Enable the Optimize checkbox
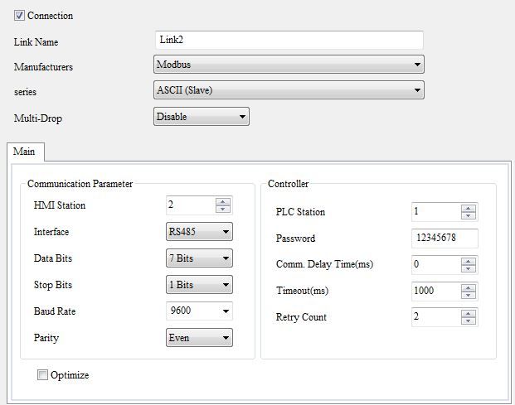The image size is (515, 405). click(43, 375)
